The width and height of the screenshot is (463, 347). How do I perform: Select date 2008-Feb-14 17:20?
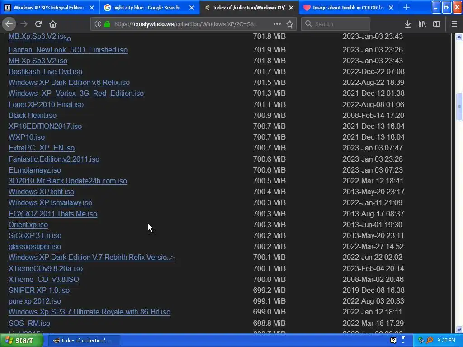point(373,115)
